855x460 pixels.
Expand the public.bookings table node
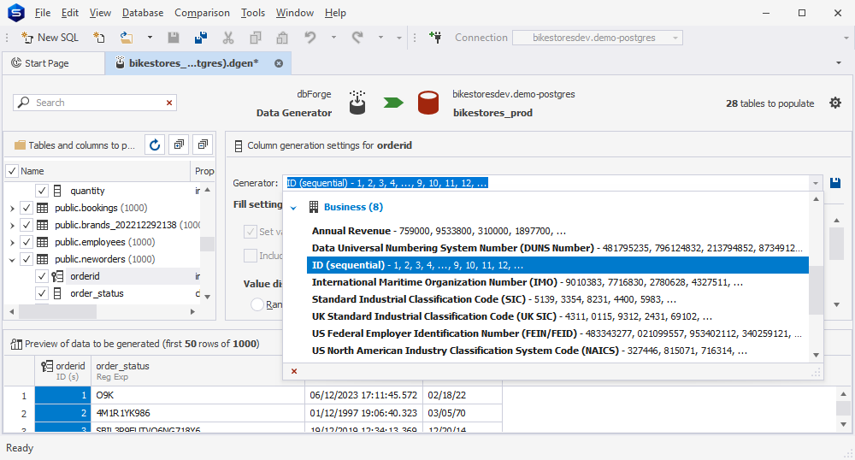point(12,209)
